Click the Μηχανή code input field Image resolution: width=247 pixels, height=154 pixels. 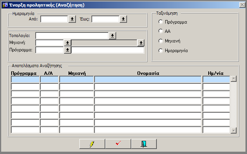[50, 43]
